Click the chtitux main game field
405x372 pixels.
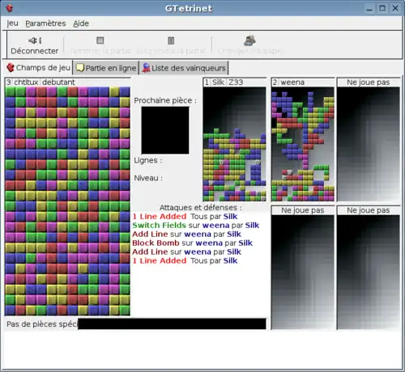tap(67, 201)
